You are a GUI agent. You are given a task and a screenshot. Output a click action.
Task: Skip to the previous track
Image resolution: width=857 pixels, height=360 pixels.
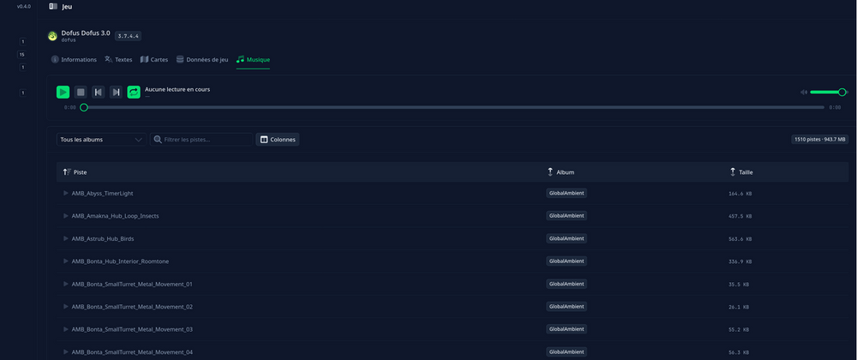coord(99,92)
